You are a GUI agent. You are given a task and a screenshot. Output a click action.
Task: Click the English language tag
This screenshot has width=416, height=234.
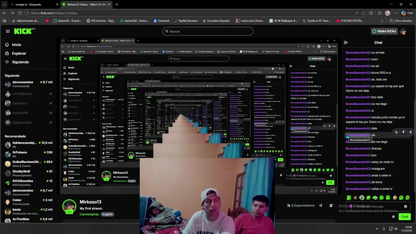pos(107,214)
